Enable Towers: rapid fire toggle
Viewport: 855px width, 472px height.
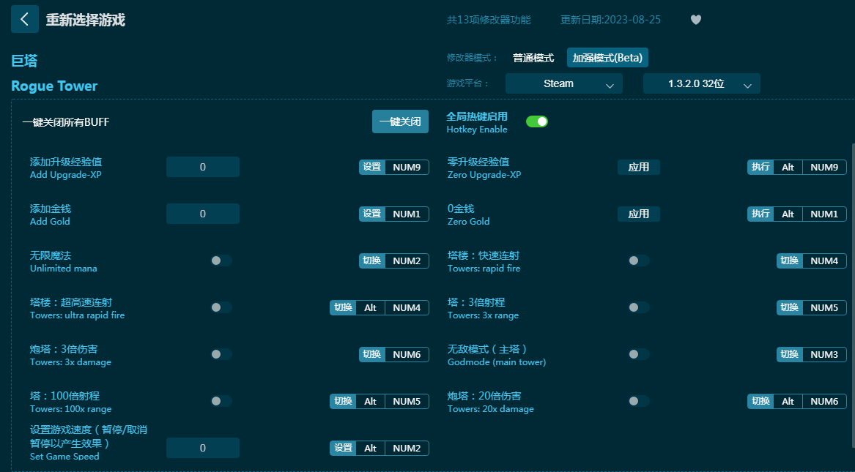tap(638, 261)
